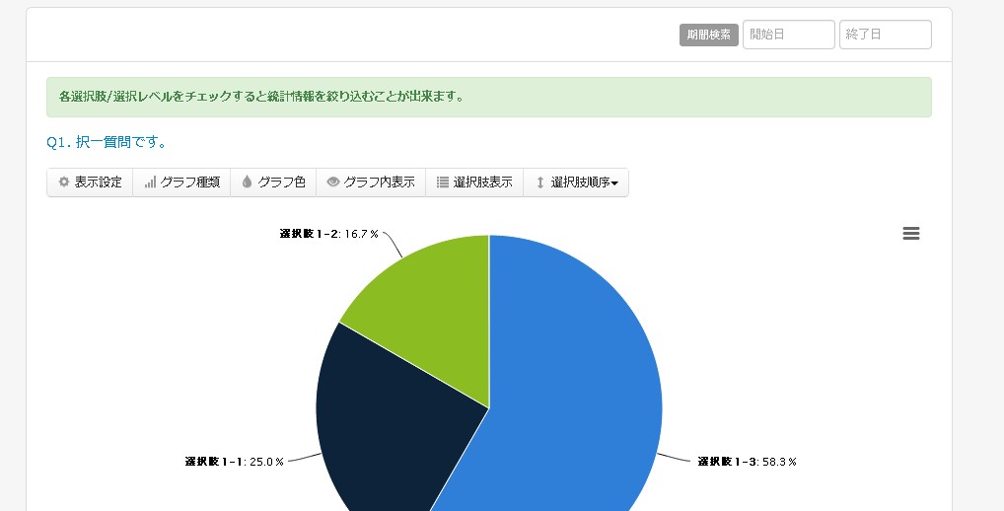Click the 選択肢 1-2: 16.7 % label
The width and height of the screenshot is (1004, 511).
point(329,234)
